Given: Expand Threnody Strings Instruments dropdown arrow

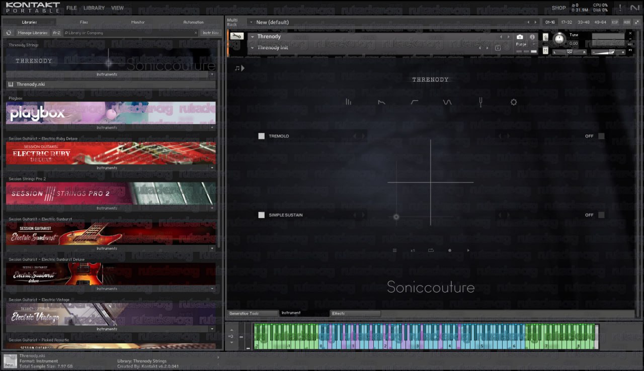Looking at the screenshot, I should click(x=212, y=74).
